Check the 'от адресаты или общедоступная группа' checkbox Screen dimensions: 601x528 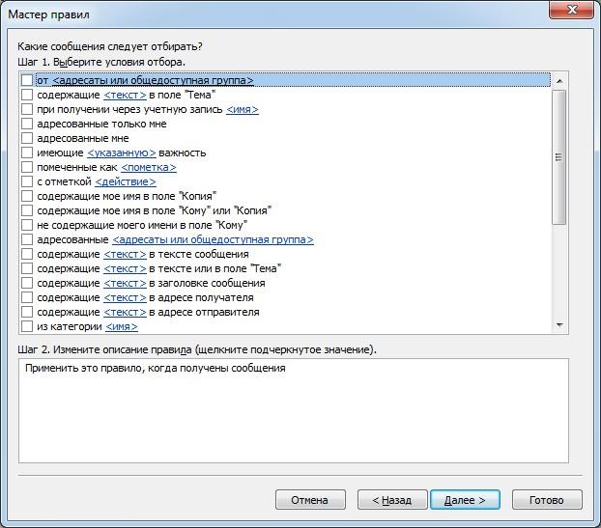click(27, 80)
